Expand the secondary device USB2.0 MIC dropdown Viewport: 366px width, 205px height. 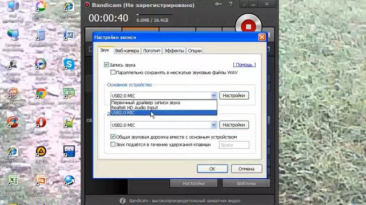(213, 125)
